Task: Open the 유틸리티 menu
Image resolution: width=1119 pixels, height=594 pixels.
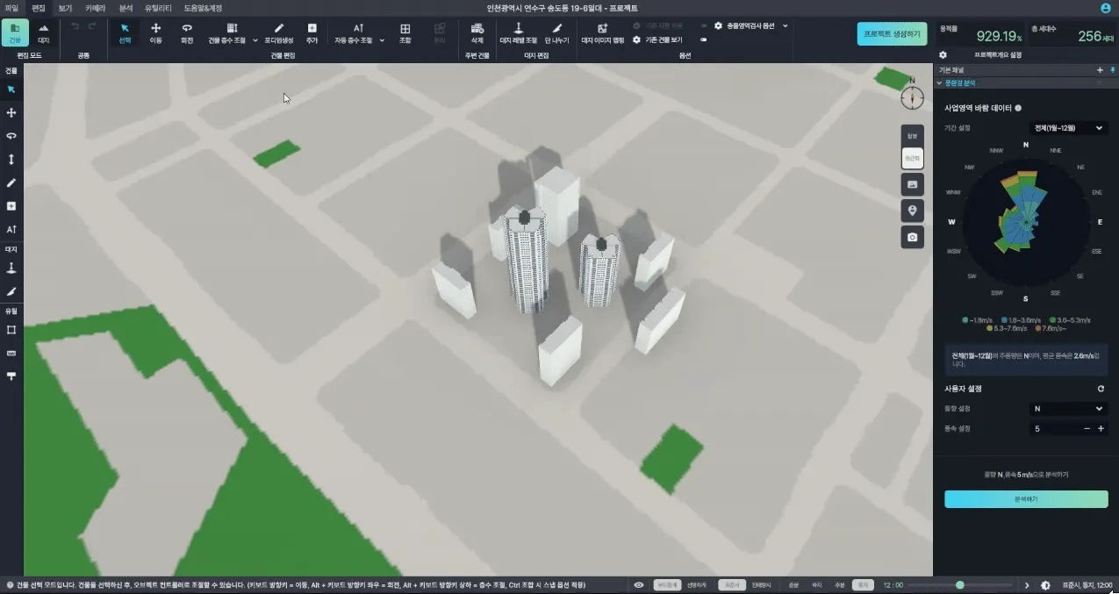Action: click(x=158, y=7)
